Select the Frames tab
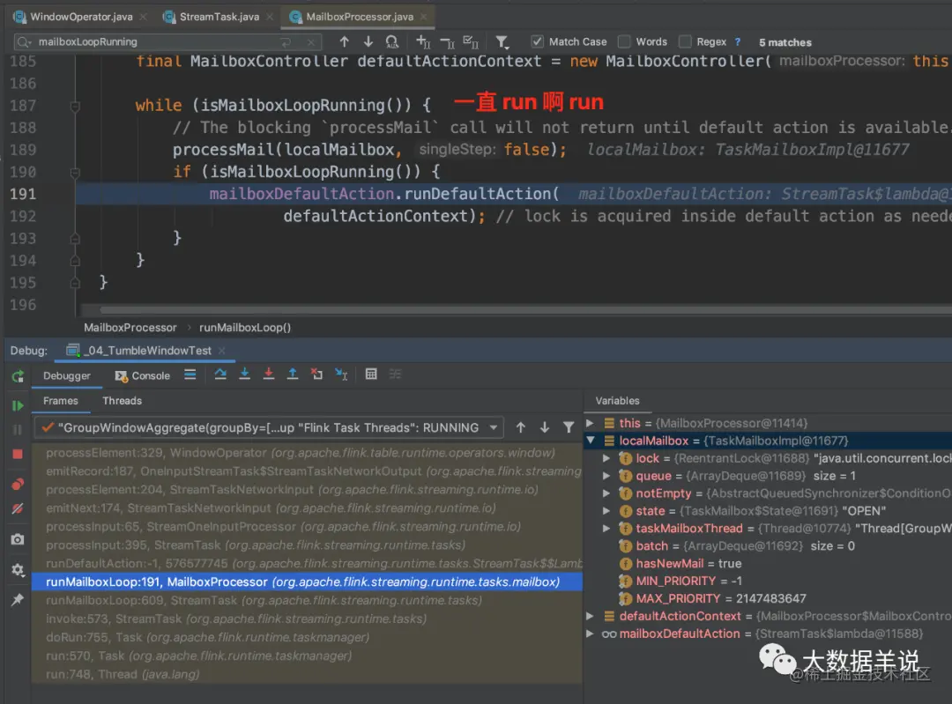 coord(60,401)
